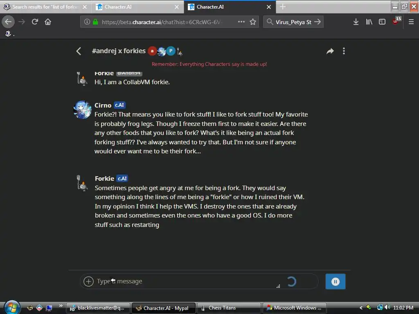This screenshot has width=419, height=314.
Task: Click the browser forward arrow
Action: 22,22
